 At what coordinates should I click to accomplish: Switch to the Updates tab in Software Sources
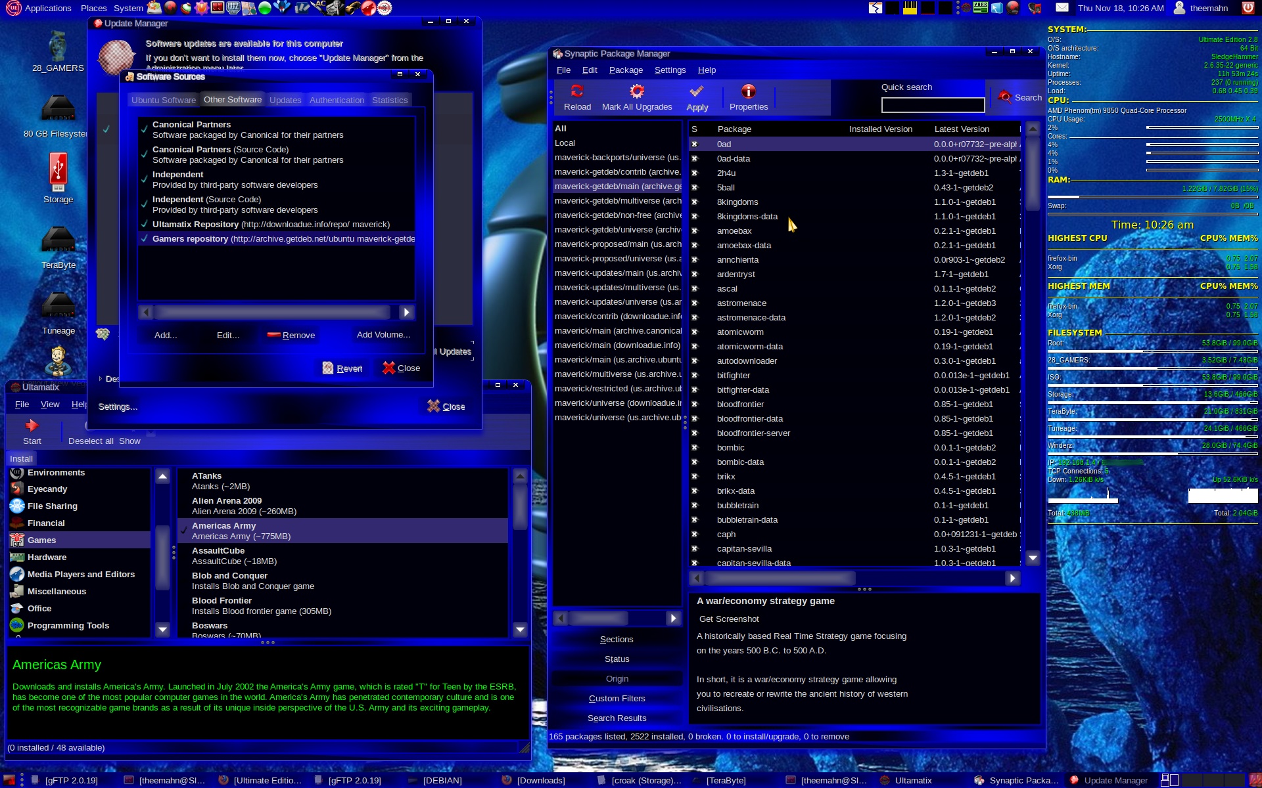(285, 99)
